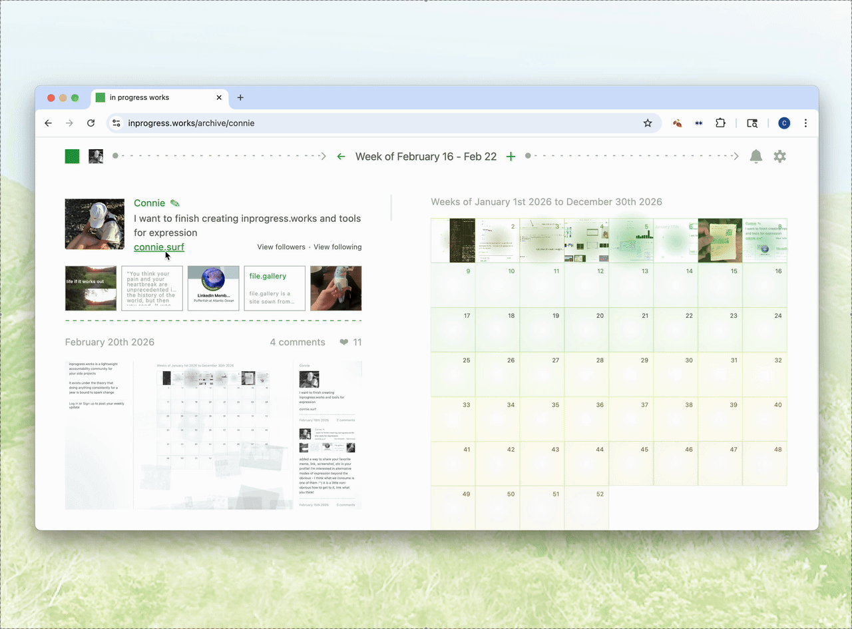
Task: Click the scroll indicator beside the profile bio
Action: [391, 208]
